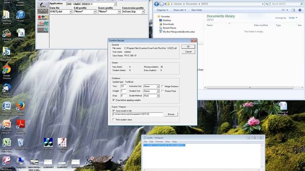The height and width of the screenshot is (171, 305).
Task: Check the Print student views box
Action: tap(113, 120)
